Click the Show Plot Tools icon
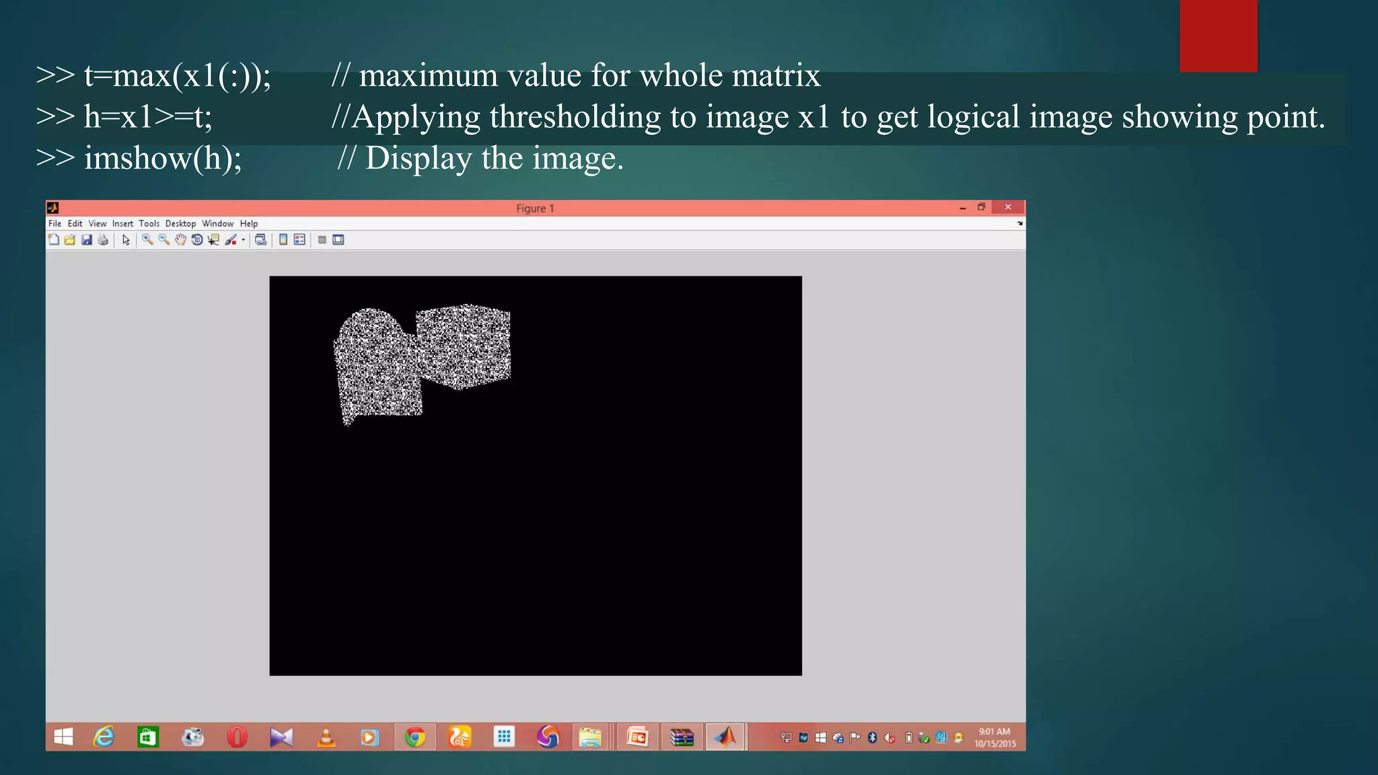 338,239
